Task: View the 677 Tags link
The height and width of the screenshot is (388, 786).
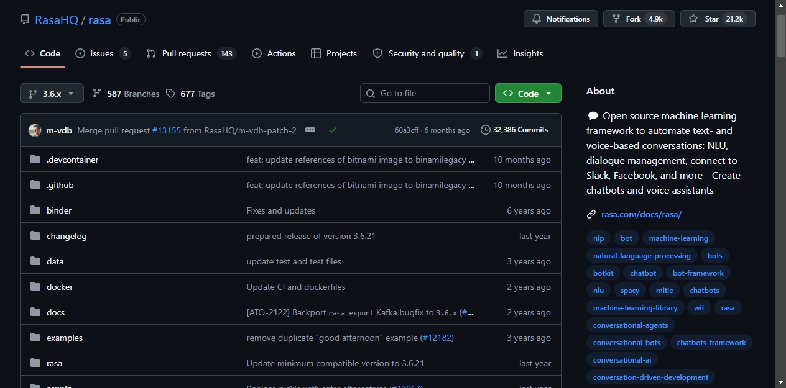Action: pyautogui.click(x=190, y=94)
